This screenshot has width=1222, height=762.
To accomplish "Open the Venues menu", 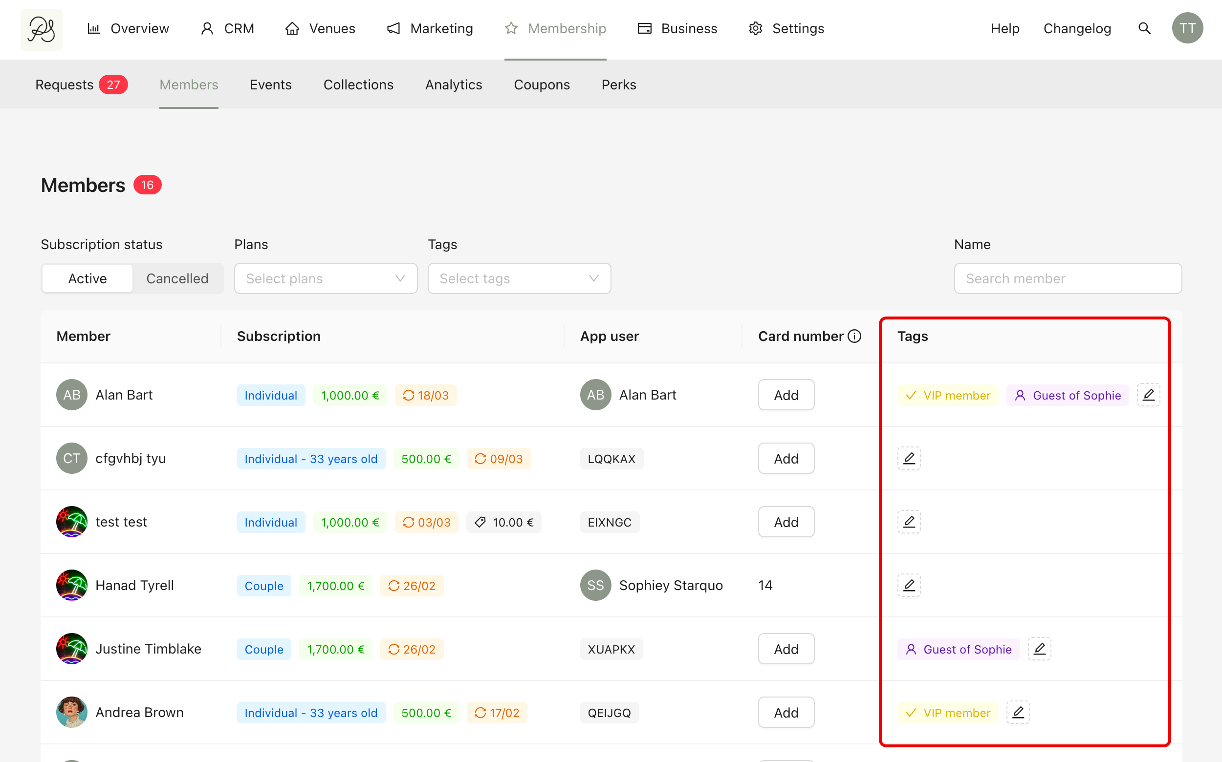I will pos(320,29).
